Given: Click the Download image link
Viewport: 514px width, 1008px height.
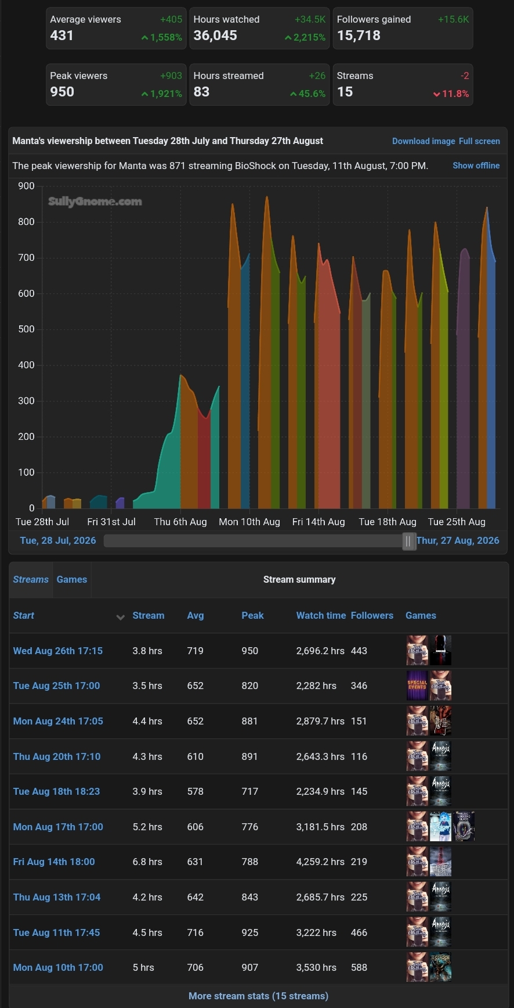Looking at the screenshot, I should pyautogui.click(x=423, y=141).
